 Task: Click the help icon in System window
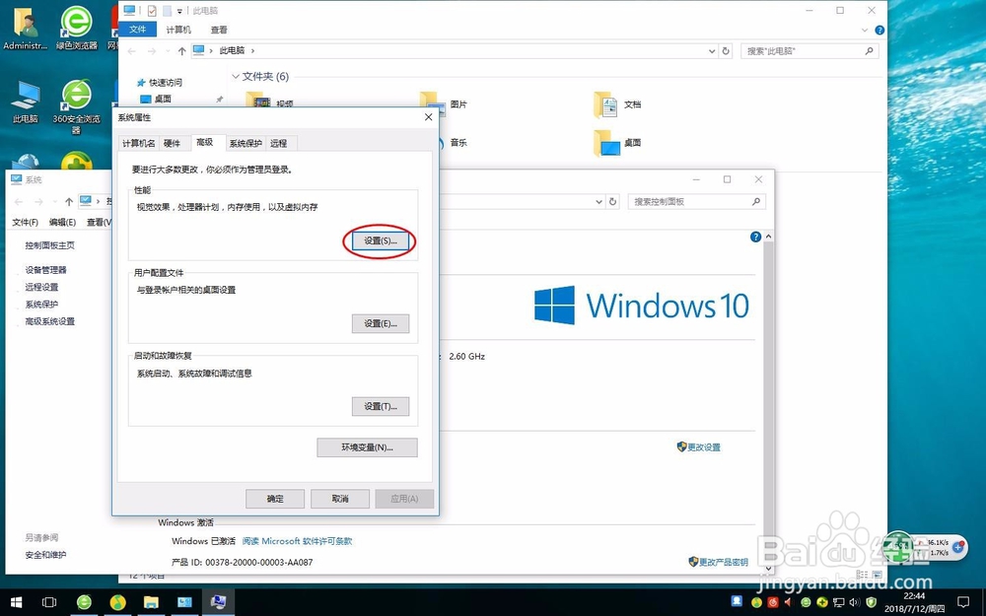[x=756, y=237]
